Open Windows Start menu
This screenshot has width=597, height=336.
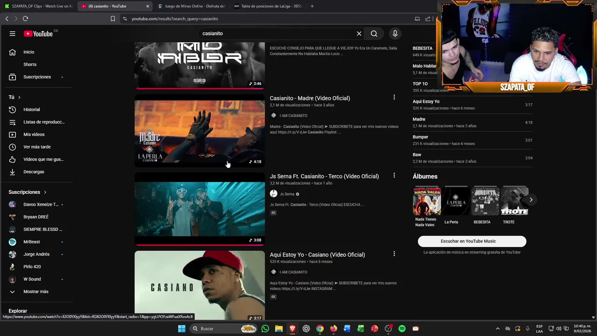(182, 329)
